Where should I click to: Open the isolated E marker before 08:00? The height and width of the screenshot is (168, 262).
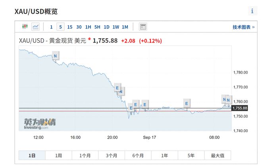(x=186, y=104)
